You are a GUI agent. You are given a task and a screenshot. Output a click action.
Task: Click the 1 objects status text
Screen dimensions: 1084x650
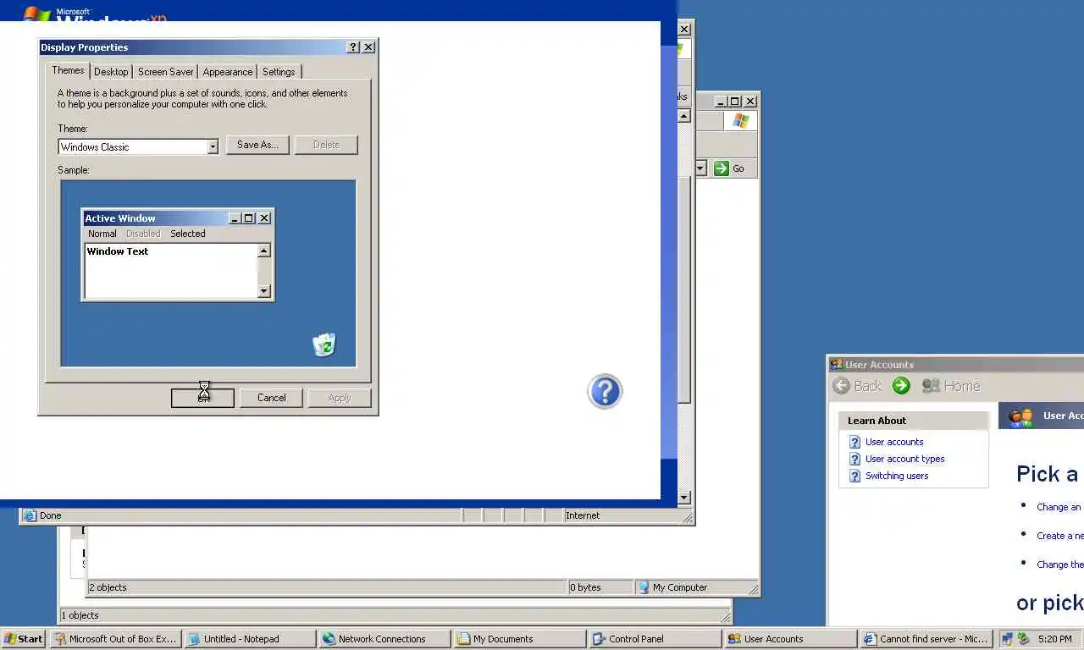pos(80,615)
